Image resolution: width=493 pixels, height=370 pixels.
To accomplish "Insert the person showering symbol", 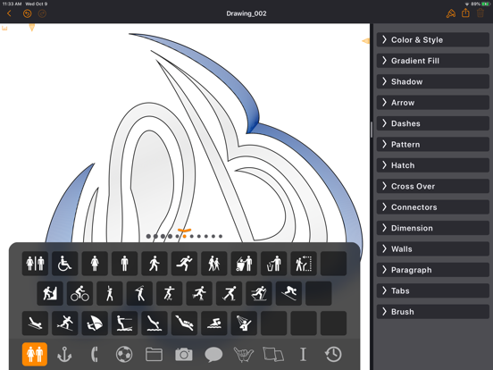I will pyautogui.click(x=244, y=324).
